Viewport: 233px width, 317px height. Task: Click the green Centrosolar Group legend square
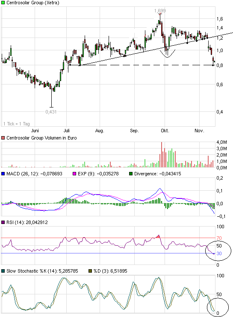pyautogui.click(x=3, y=3)
